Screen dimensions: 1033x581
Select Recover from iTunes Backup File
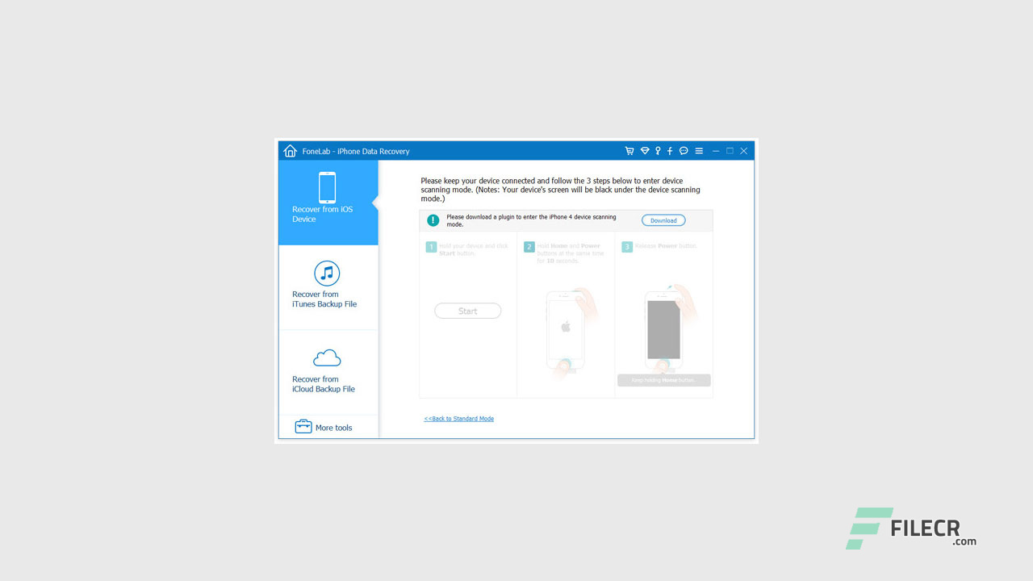tap(328, 287)
